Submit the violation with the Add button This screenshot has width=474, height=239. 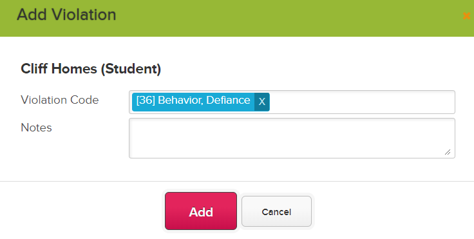(201, 211)
